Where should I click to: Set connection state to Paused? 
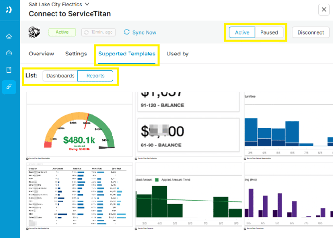click(x=269, y=33)
